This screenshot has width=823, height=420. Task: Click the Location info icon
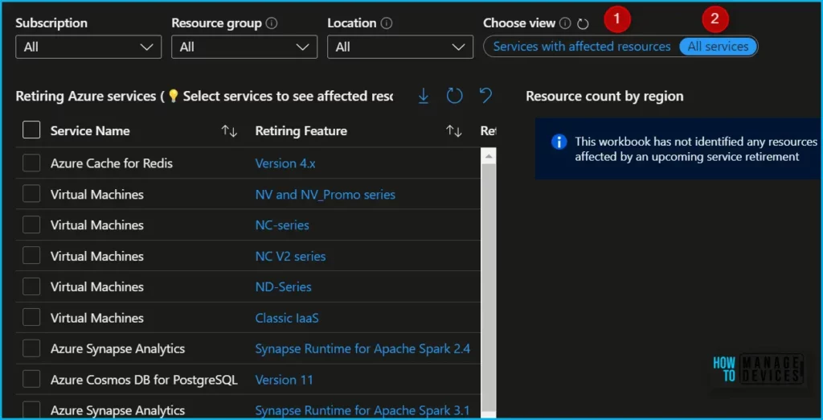coord(387,23)
